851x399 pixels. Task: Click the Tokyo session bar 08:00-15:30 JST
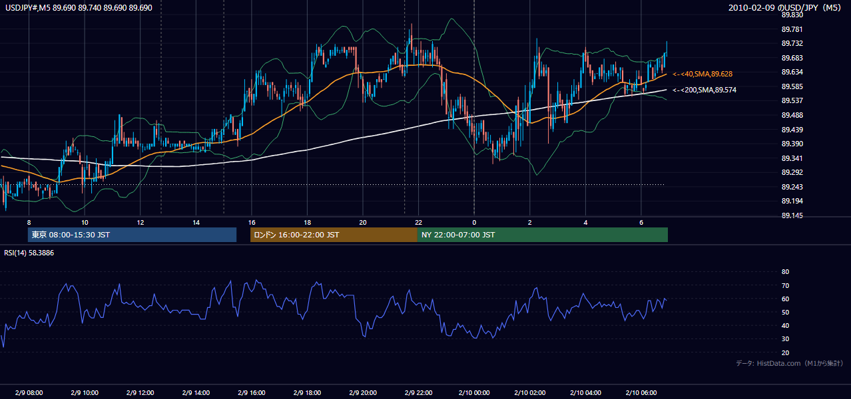pyautogui.click(x=132, y=235)
